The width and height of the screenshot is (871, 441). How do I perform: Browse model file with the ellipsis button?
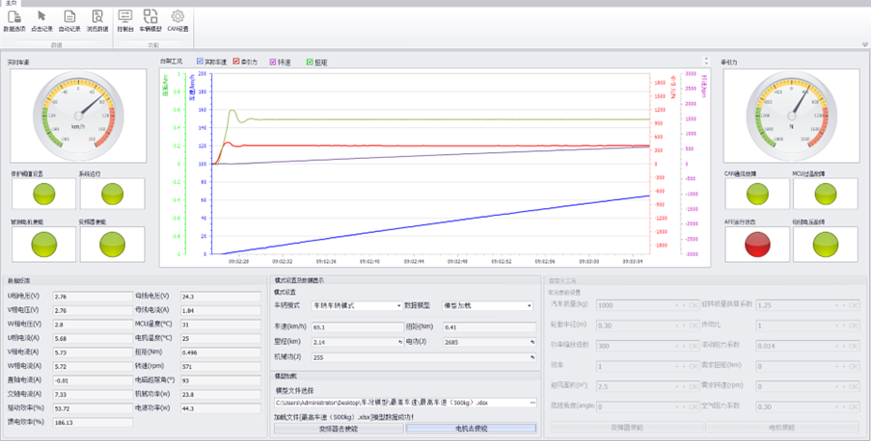(x=532, y=402)
